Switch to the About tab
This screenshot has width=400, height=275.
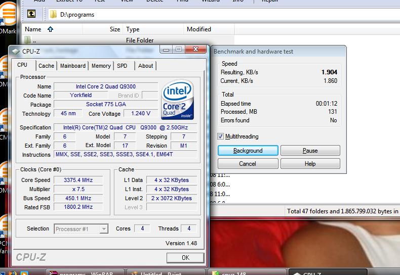pos(145,66)
